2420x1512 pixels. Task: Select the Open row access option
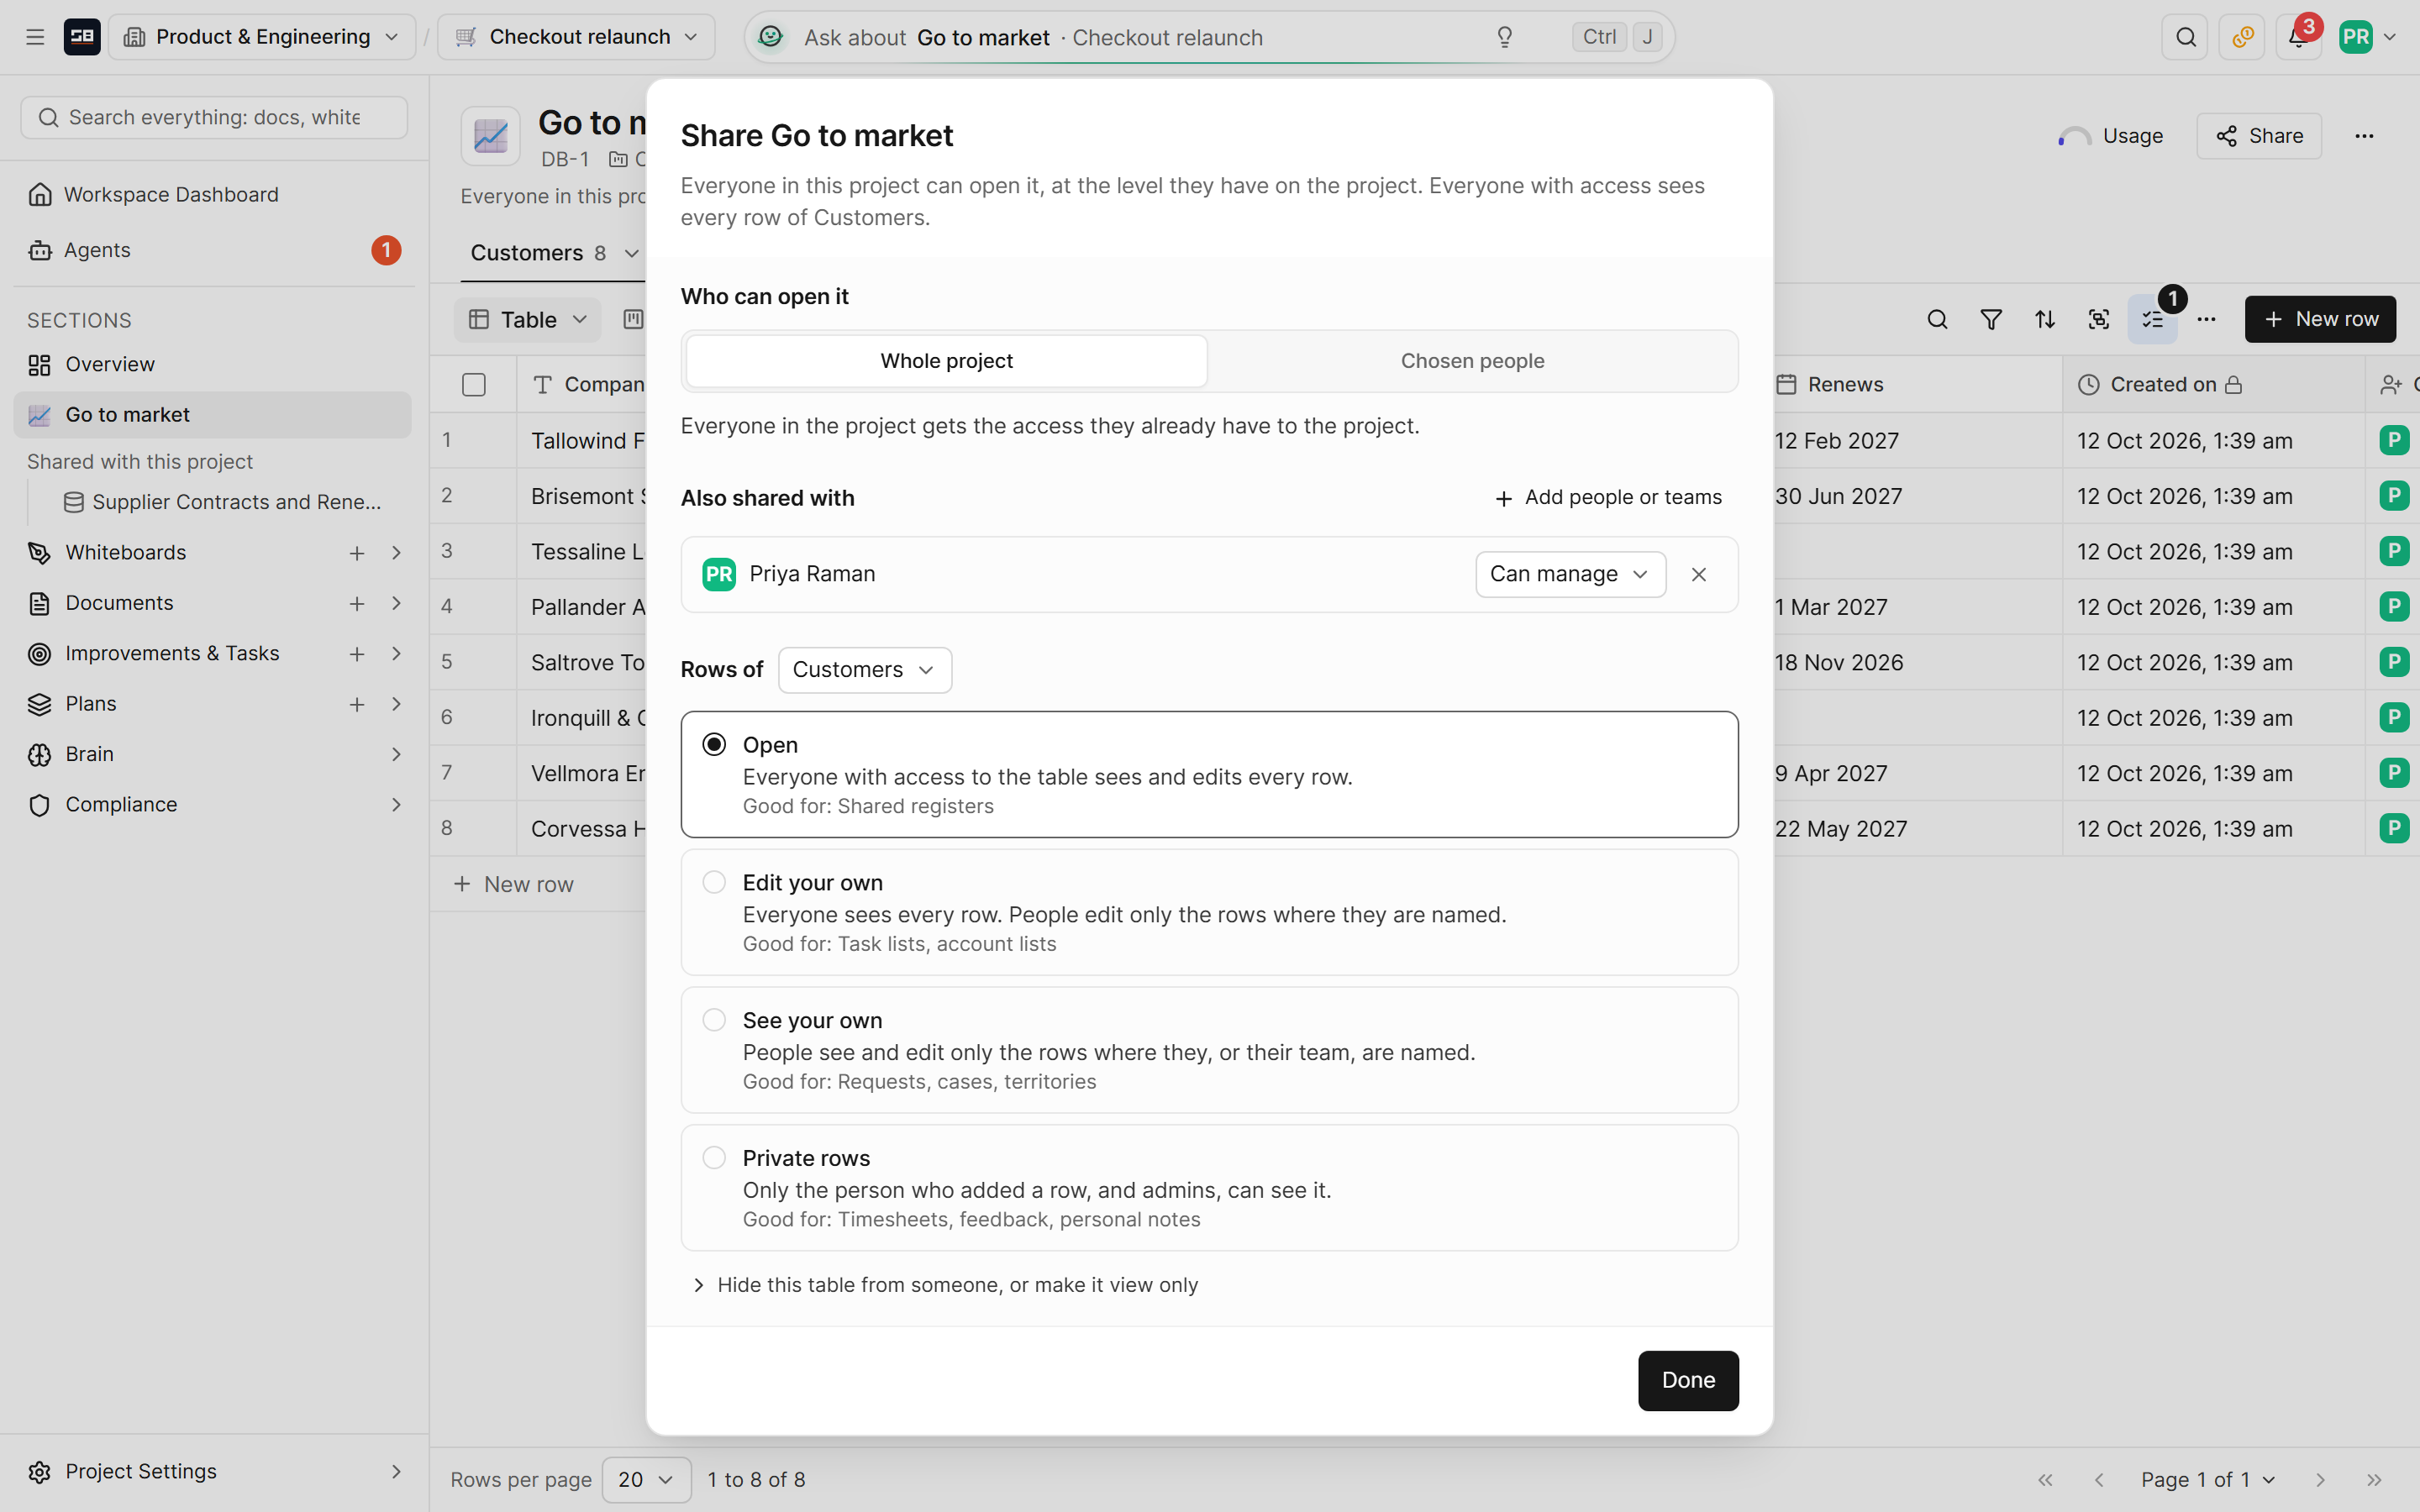click(x=1209, y=774)
